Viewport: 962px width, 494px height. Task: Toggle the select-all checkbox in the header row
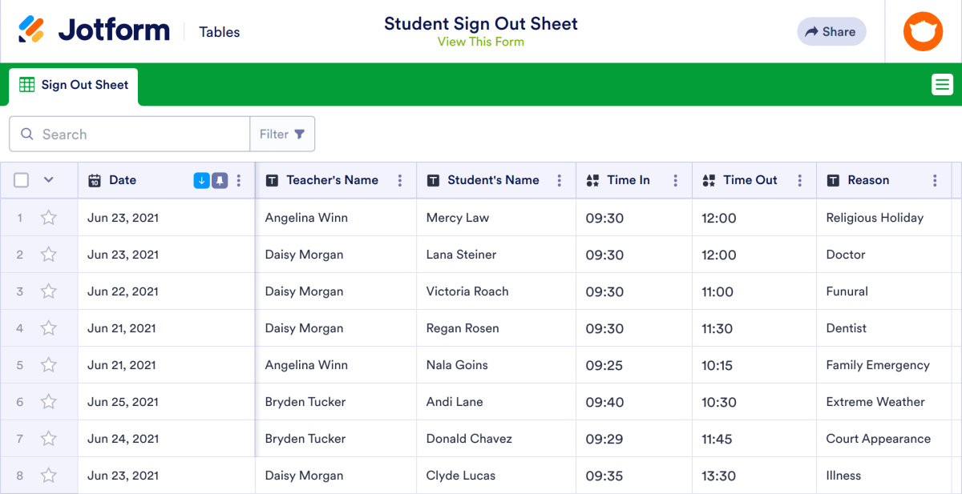[x=21, y=180]
